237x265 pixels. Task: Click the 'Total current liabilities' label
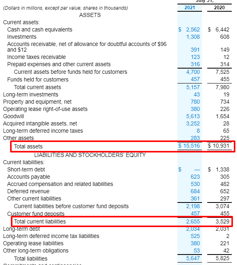click(40, 221)
